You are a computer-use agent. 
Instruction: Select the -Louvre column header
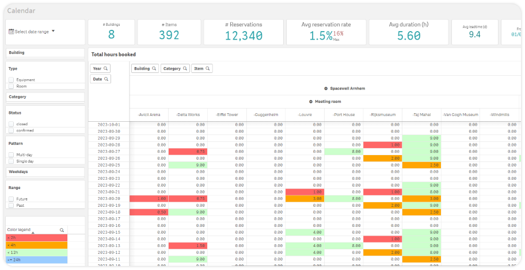(x=305, y=115)
